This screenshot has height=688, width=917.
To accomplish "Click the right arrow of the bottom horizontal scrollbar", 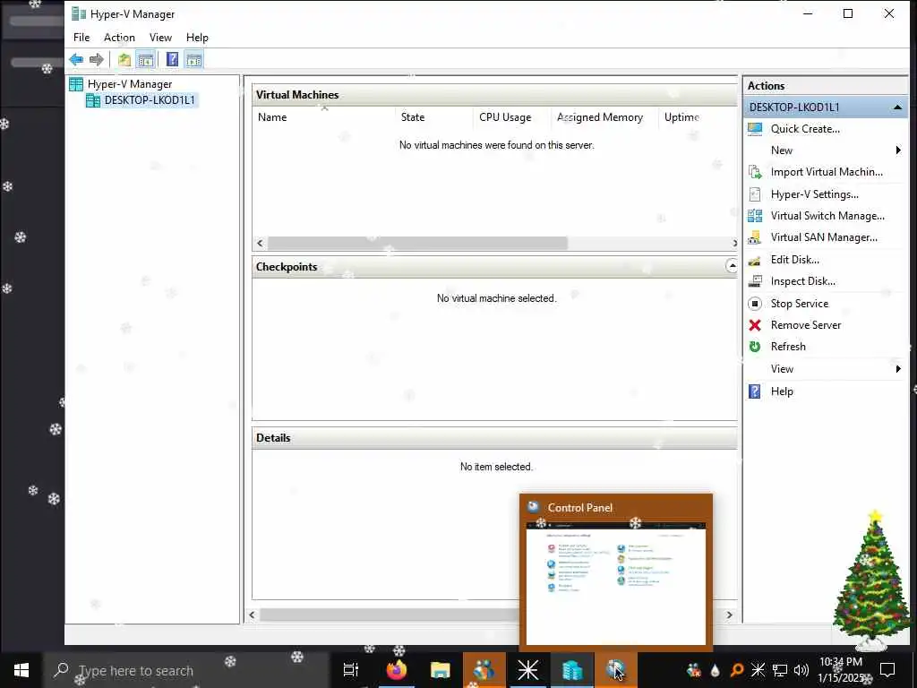I will pyautogui.click(x=729, y=615).
